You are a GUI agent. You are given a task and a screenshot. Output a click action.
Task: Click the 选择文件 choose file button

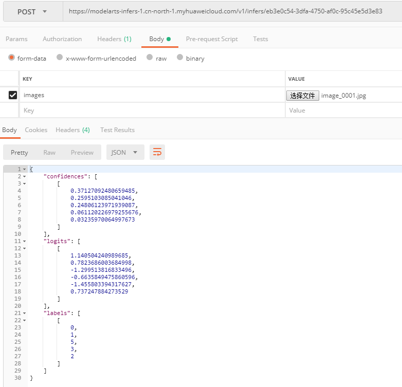(302, 96)
